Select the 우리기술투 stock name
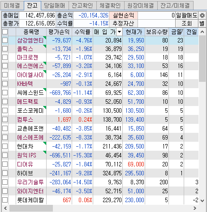 30,182
